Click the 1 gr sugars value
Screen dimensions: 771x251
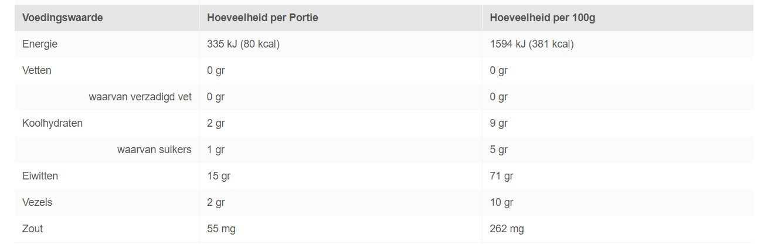(216, 150)
